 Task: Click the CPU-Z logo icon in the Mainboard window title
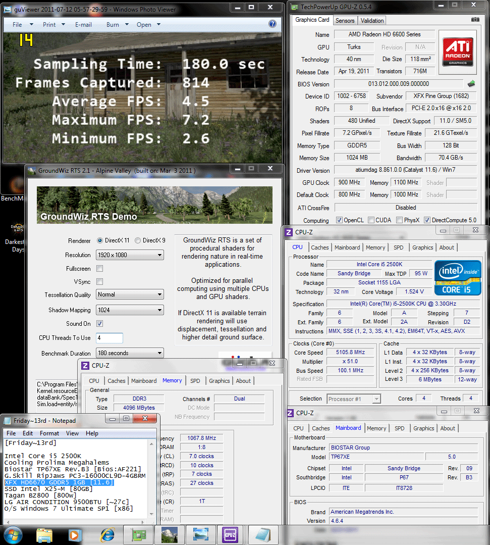[290, 413]
